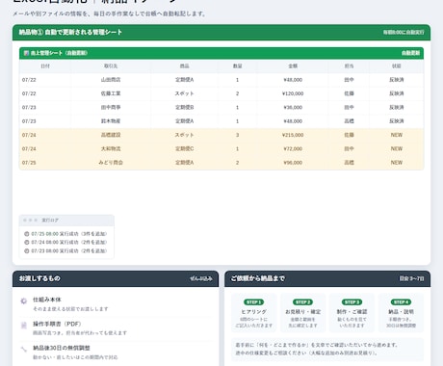The width and height of the screenshot is (443, 366).
Task: Click the ¥120,000 amount cell
Action: tap(293, 93)
